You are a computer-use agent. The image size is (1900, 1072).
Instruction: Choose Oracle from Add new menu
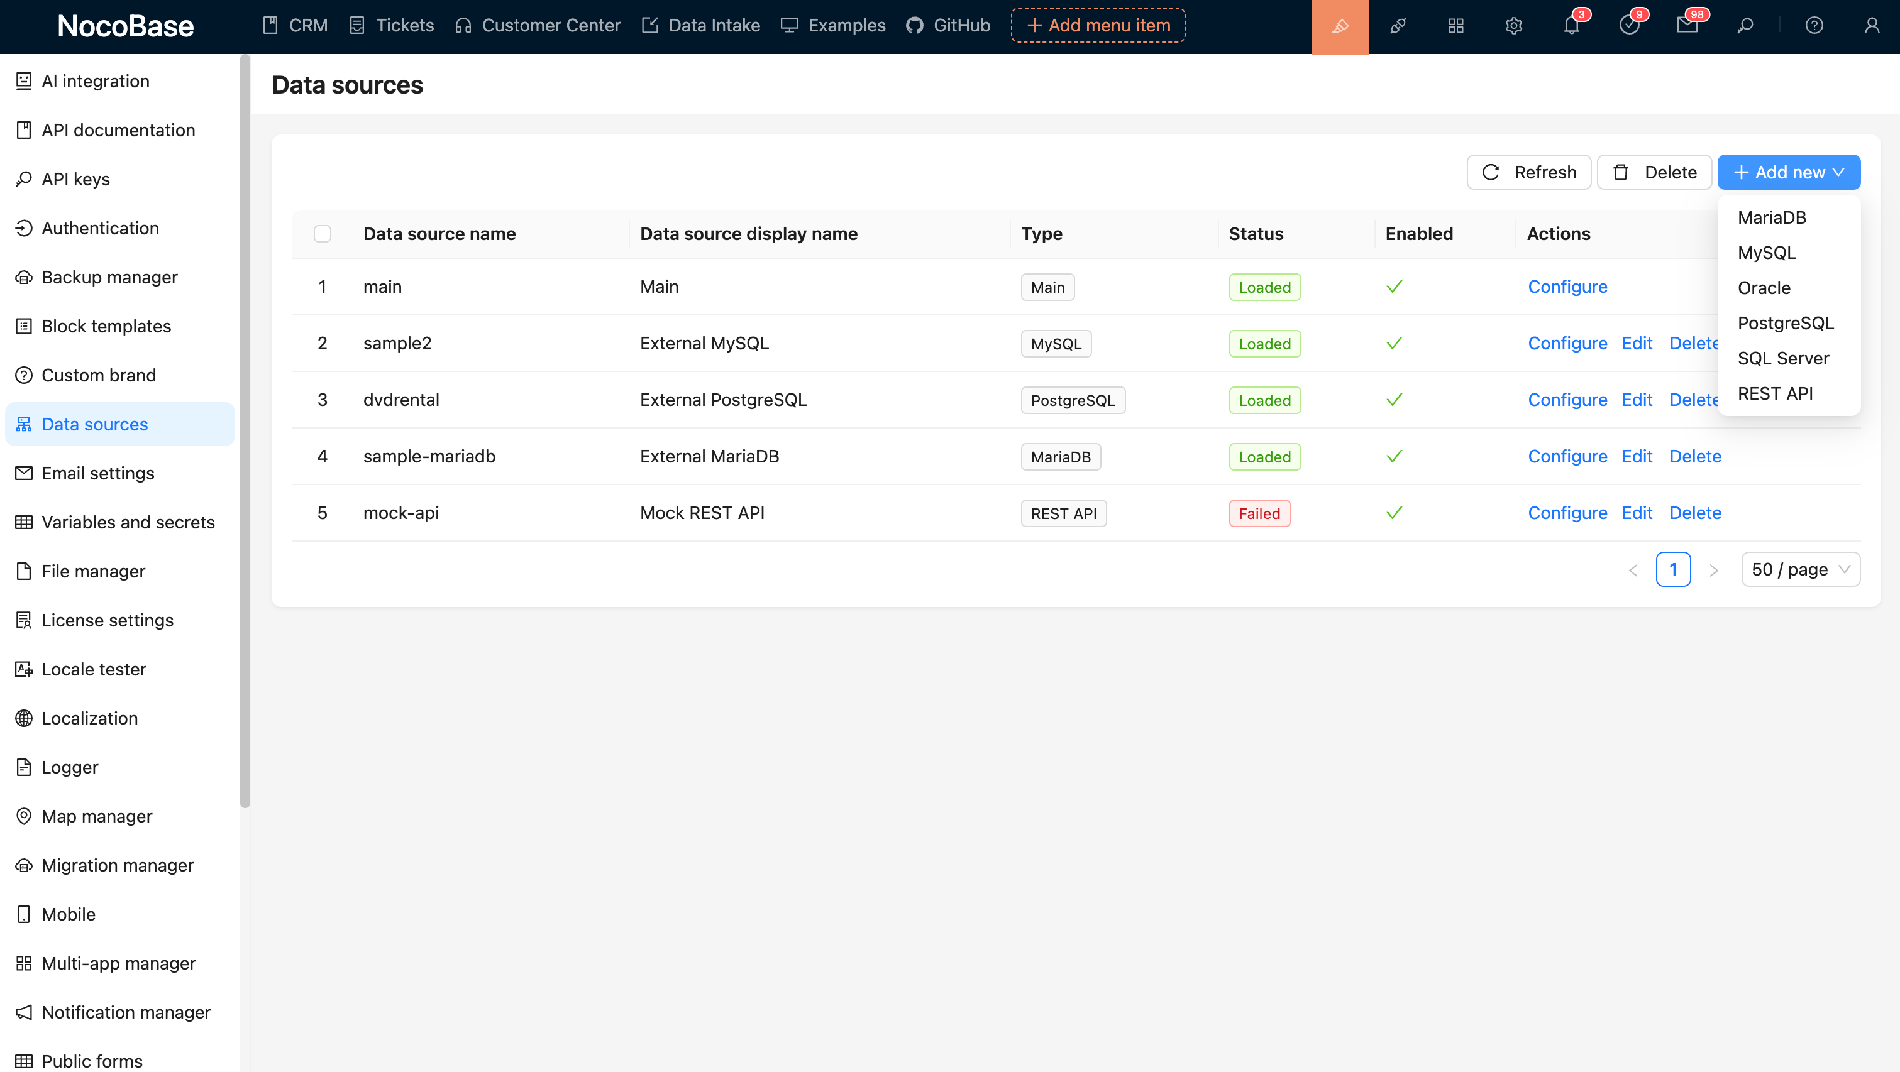pos(1789,288)
